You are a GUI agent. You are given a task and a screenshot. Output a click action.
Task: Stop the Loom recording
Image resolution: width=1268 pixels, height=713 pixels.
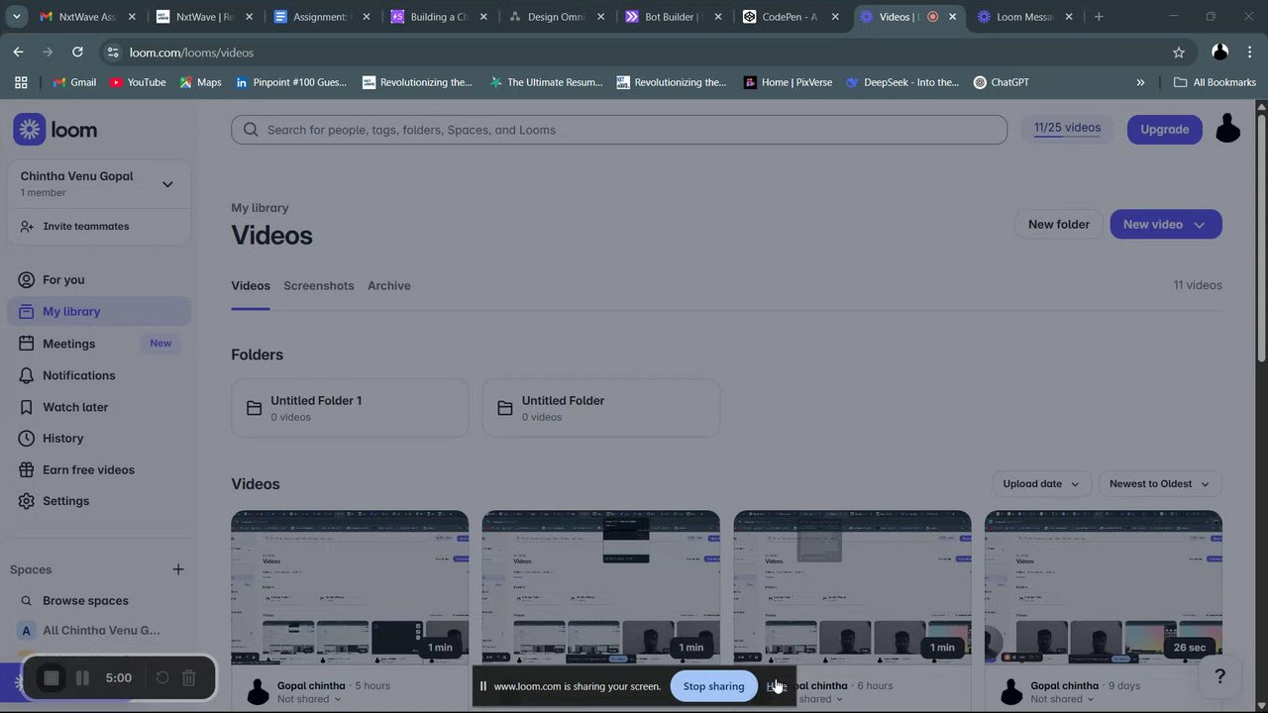pyautogui.click(x=52, y=678)
